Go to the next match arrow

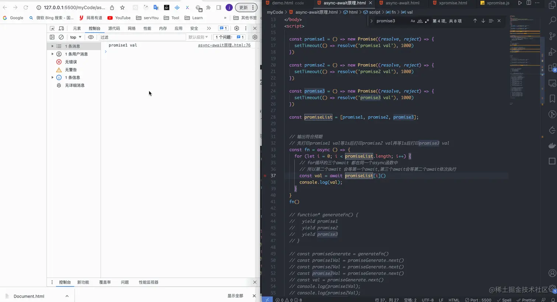[x=483, y=21]
